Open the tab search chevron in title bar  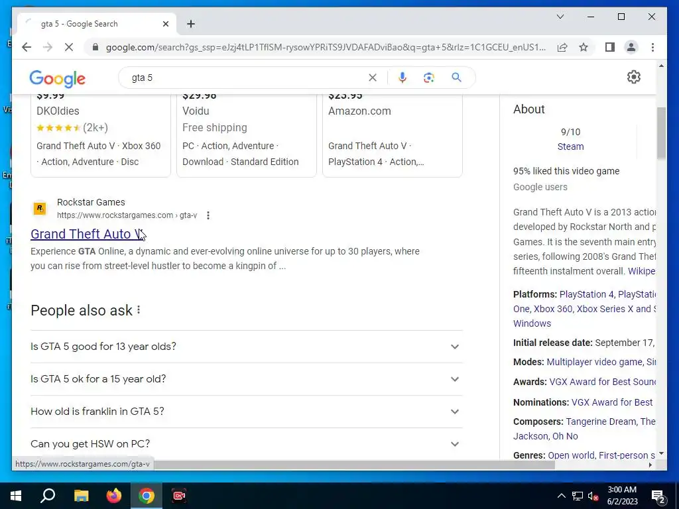coord(560,17)
